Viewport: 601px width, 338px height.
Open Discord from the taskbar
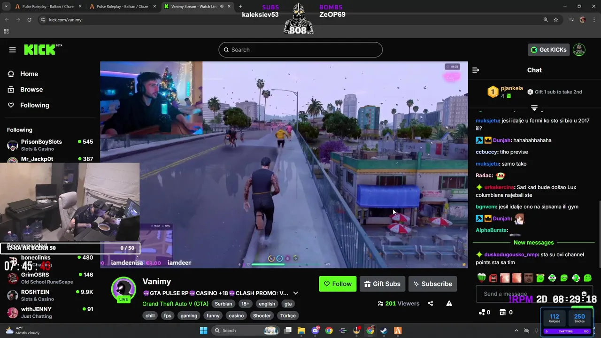(x=315, y=330)
